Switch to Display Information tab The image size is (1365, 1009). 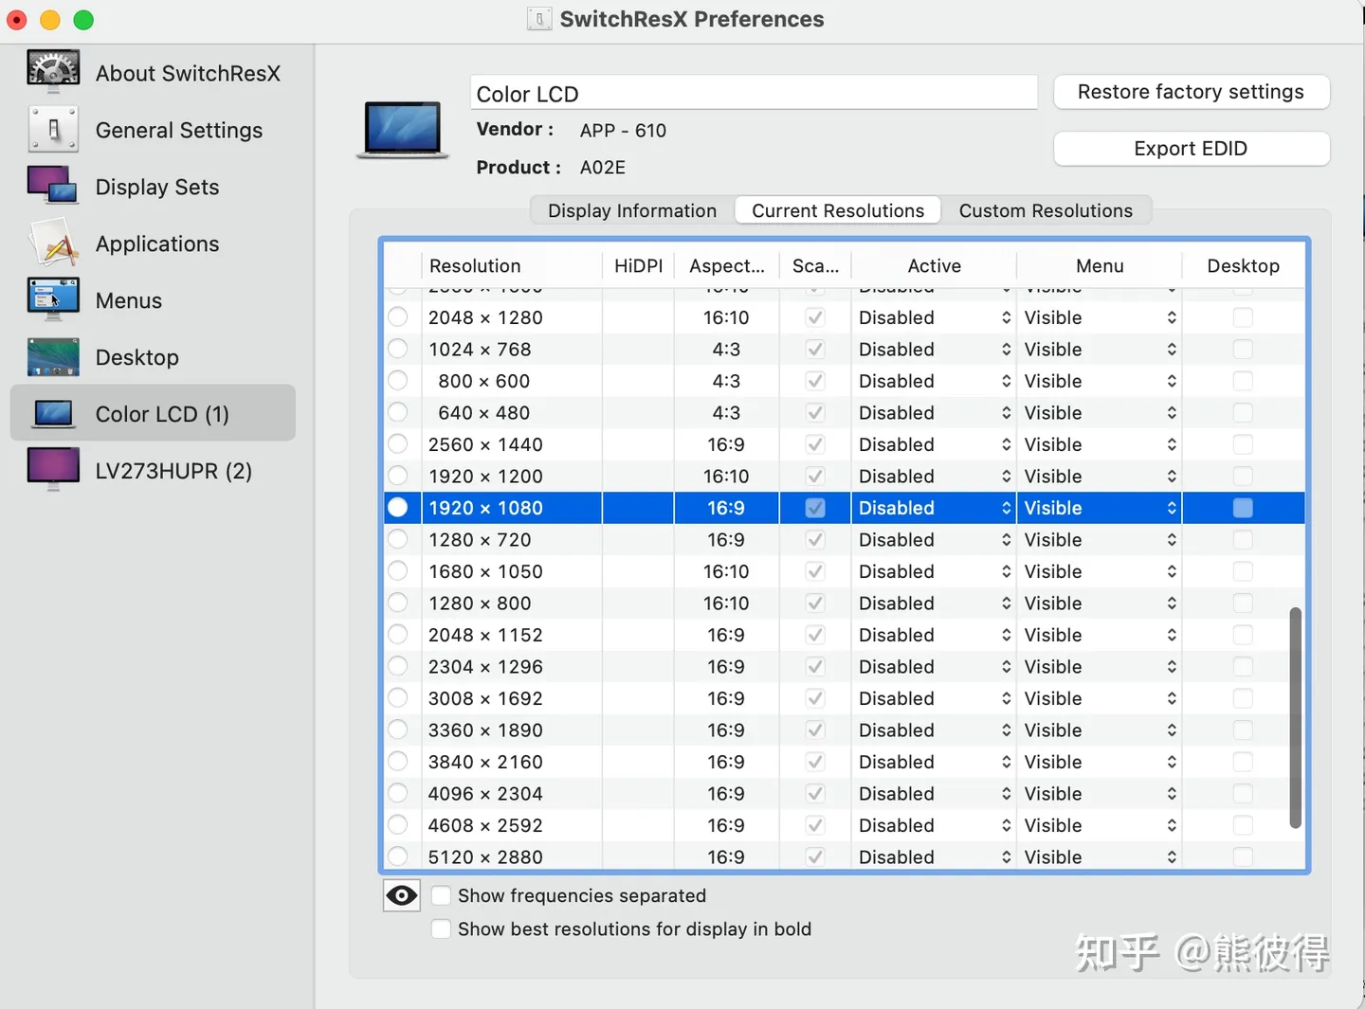click(x=632, y=210)
